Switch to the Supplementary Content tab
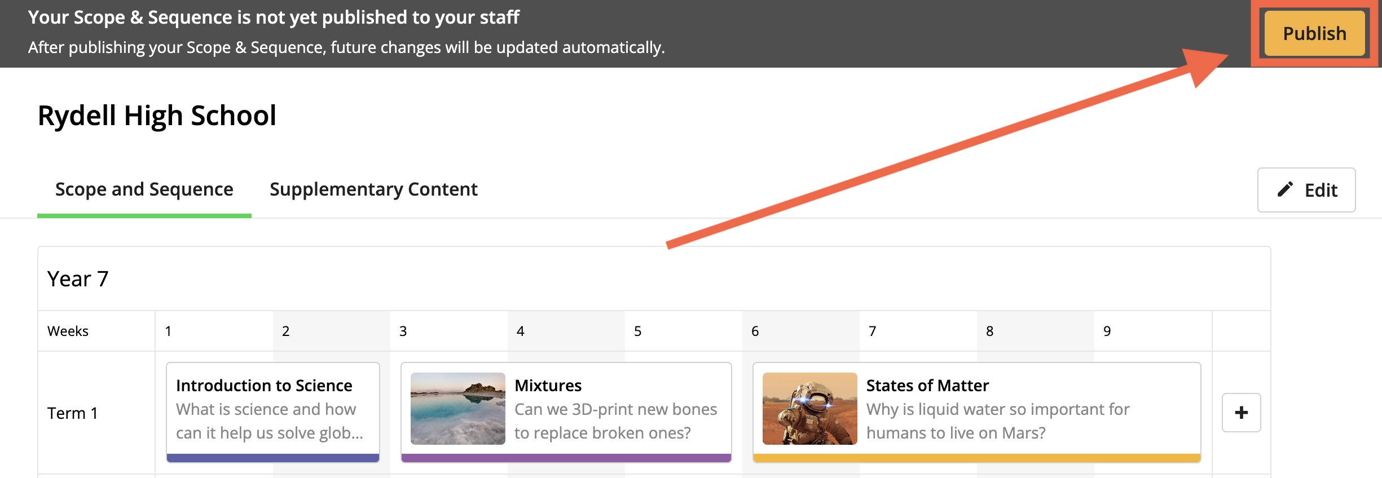The image size is (1382, 478). pos(373,189)
